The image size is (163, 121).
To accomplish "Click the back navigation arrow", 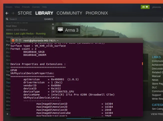I will point(7,13).
